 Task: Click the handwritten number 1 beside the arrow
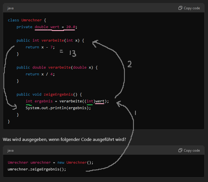[136, 113]
